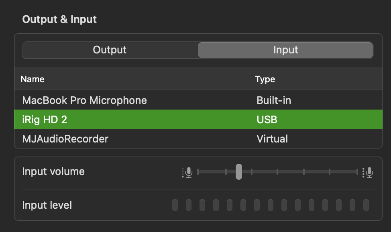Screen dimensions: 391x232
Task: Click the low-volume microphone icon
Action: click(187, 172)
